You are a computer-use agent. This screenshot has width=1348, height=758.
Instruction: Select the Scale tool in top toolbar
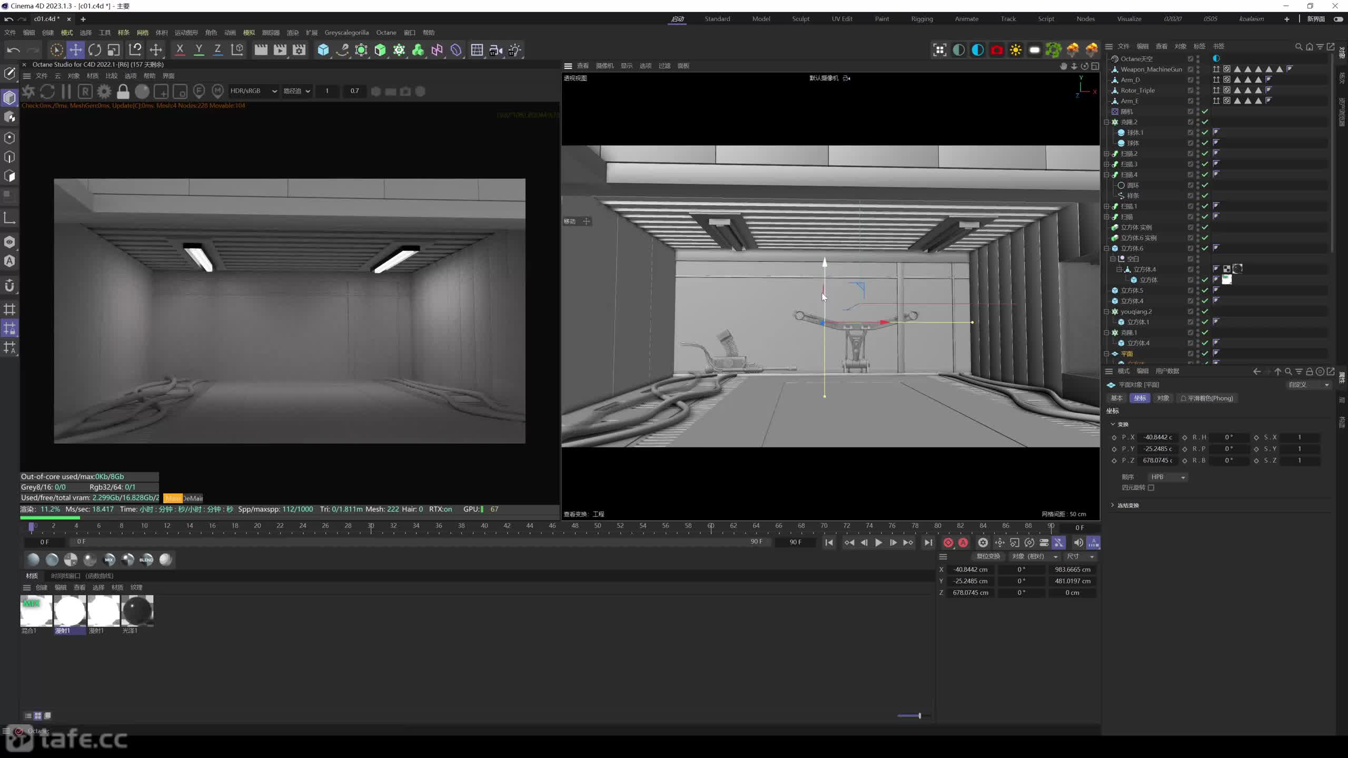click(x=114, y=50)
